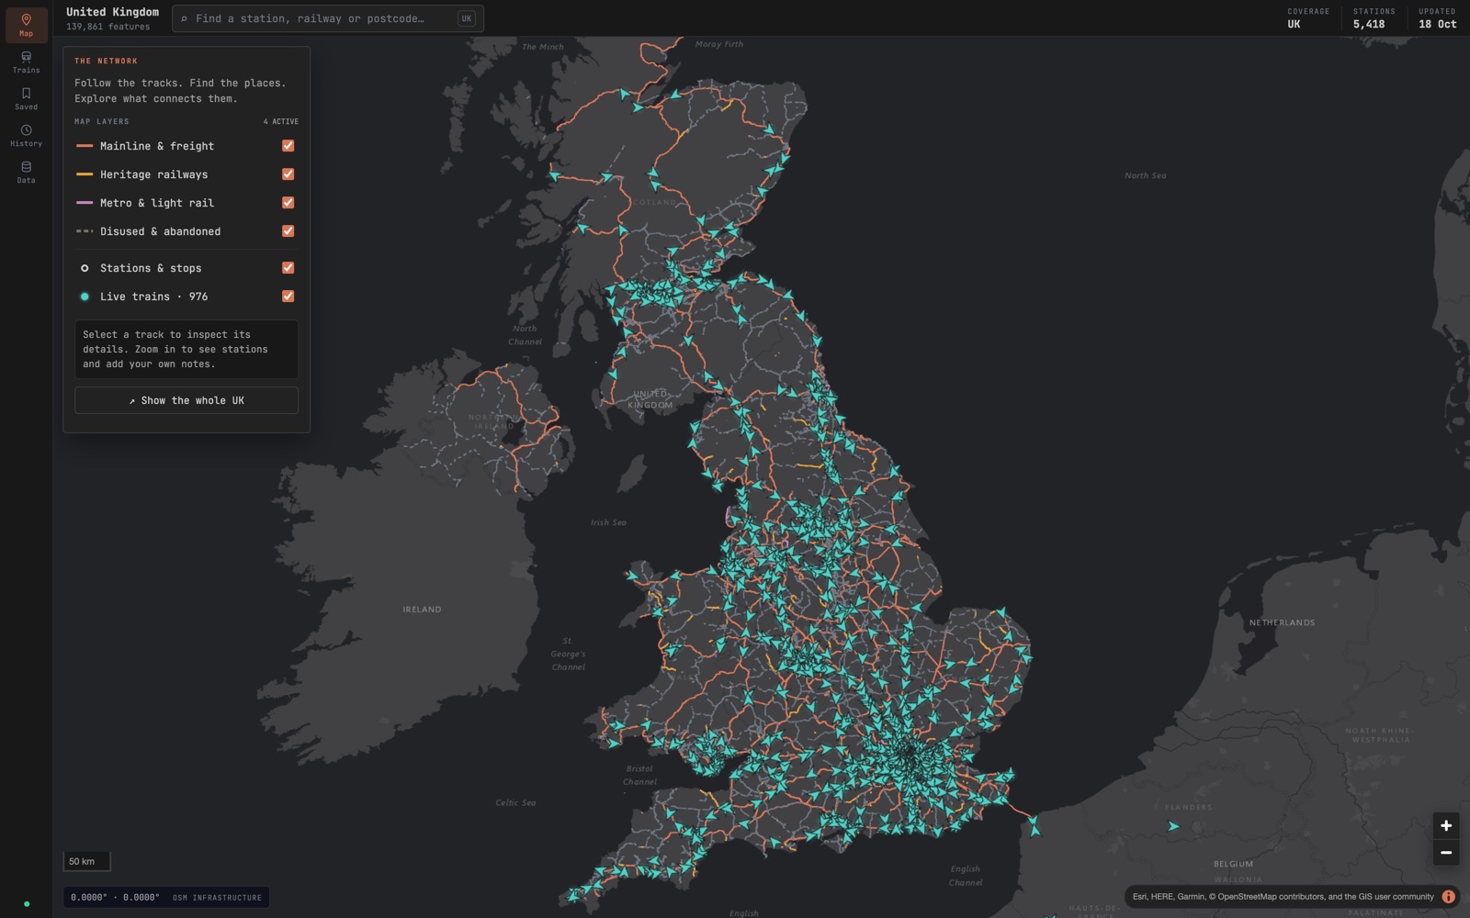
Task: Click the Mainline & freight color line swatch
Action: (85, 146)
